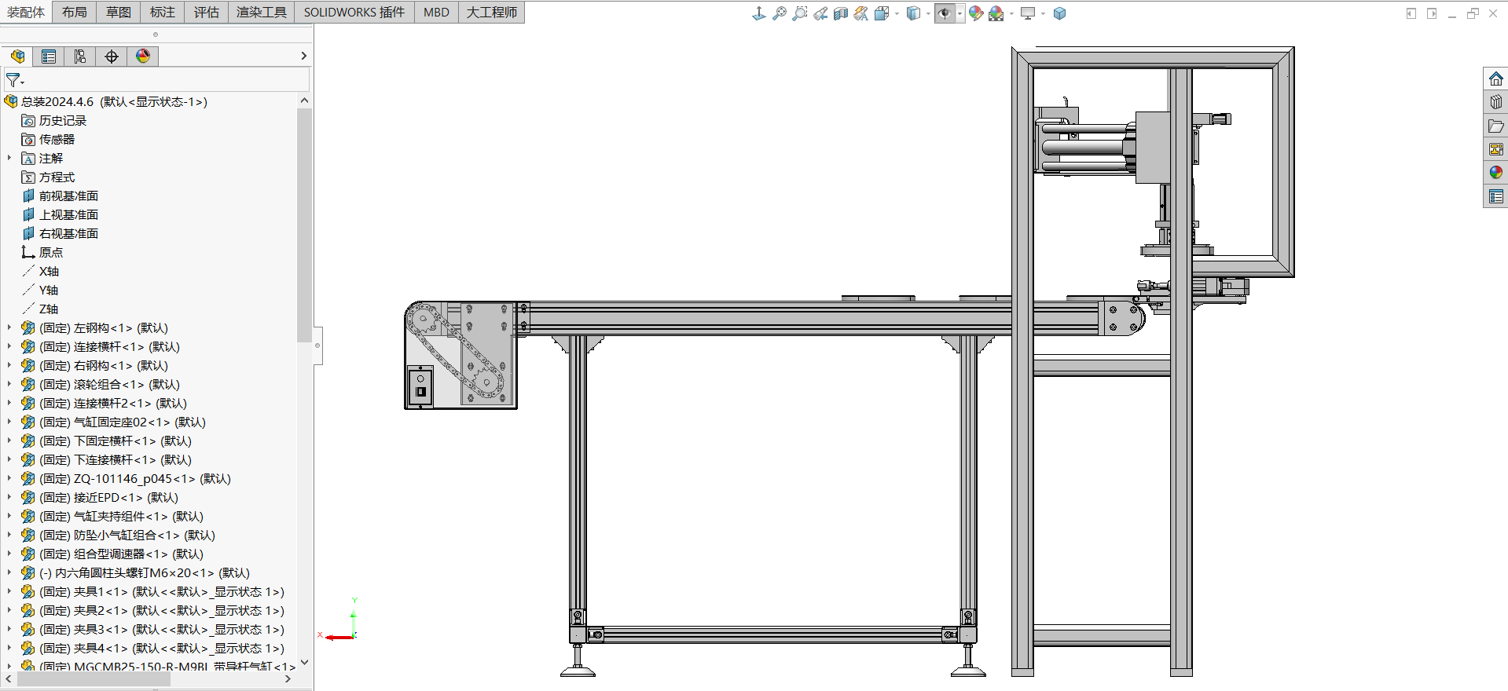The image size is (1508, 691).
Task: Select the 上视基准面 plane
Action: (68, 214)
